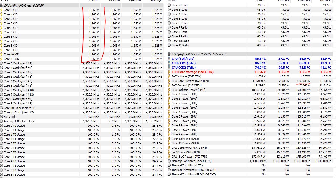Image resolution: width=336 pixels, height=178 pixels.
Task: Click the 85.8 °C current CPU temperature value
Action: click(260, 59)
